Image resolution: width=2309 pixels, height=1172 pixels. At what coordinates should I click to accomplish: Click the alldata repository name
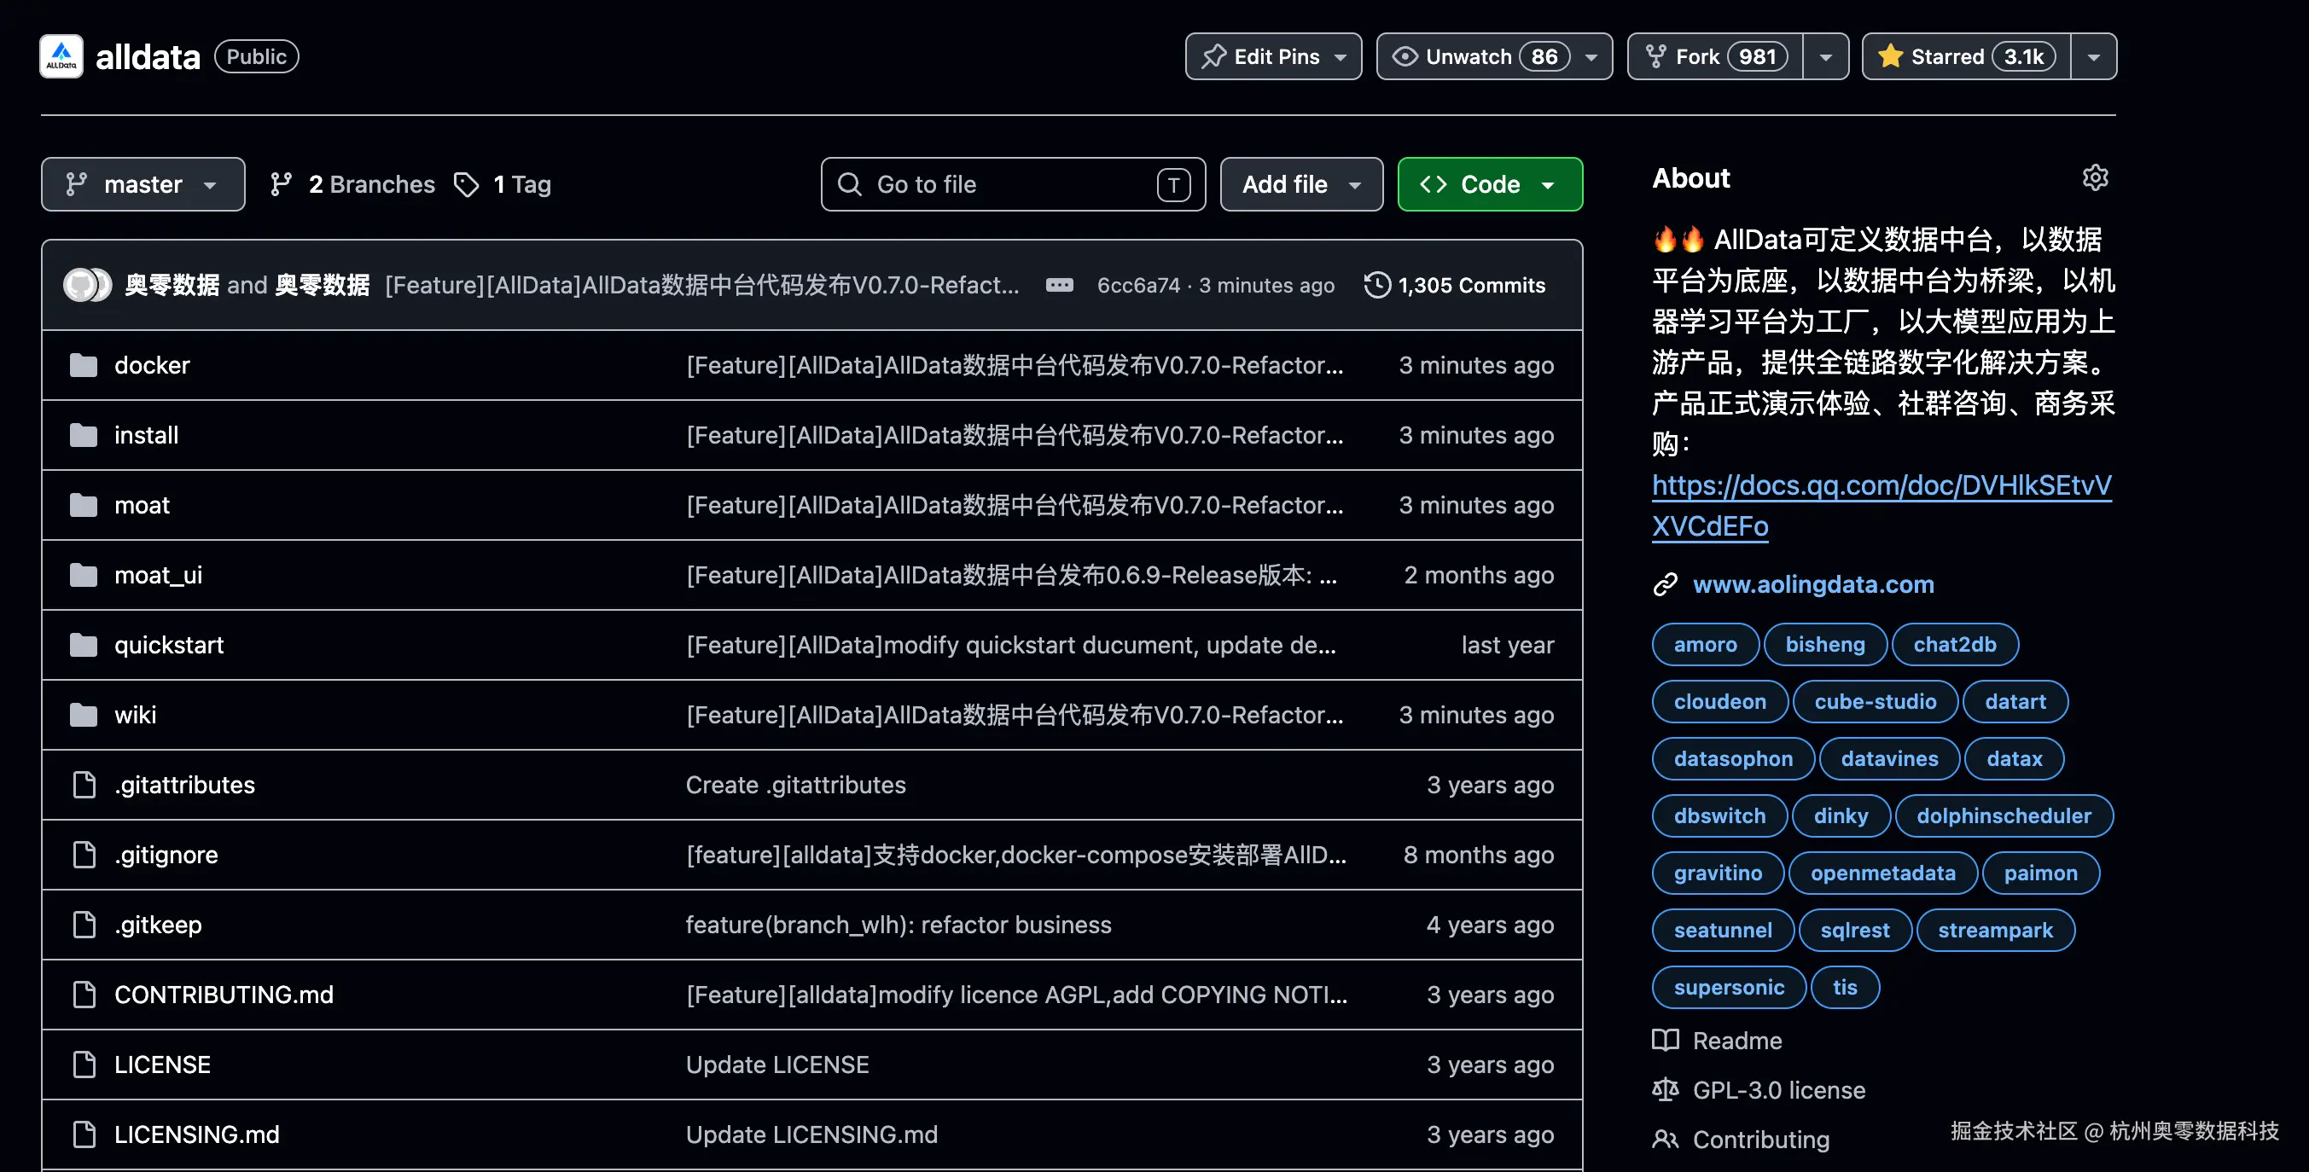(148, 56)
